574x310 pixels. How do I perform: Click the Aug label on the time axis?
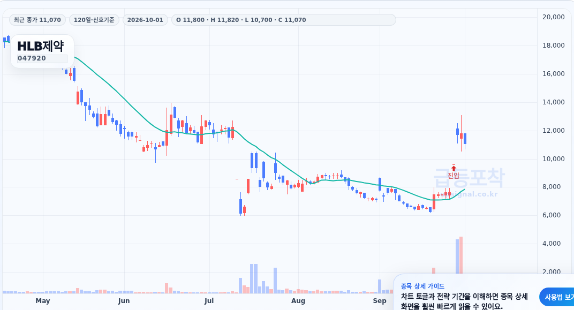pos(298,301)
